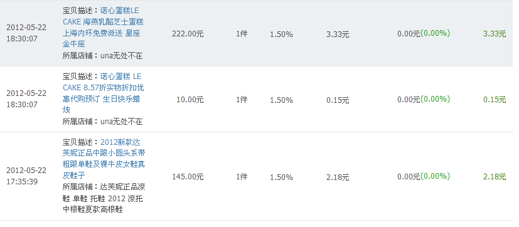Viewport: 519px width, 227px height.
Task: Click the black 2.18元 commission value
Action: (338, 177)
